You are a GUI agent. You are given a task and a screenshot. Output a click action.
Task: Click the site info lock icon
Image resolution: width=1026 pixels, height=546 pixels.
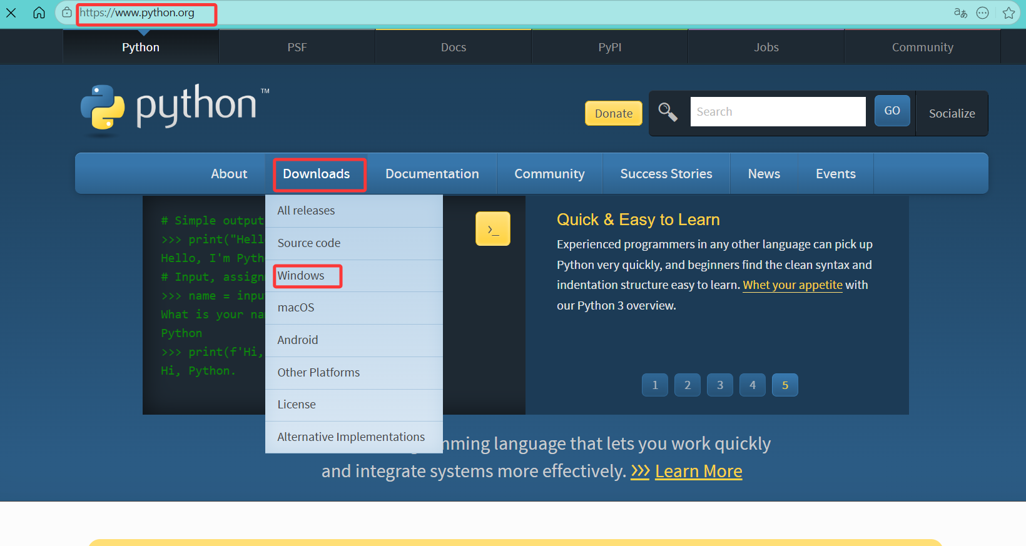(x=67, y=13)
